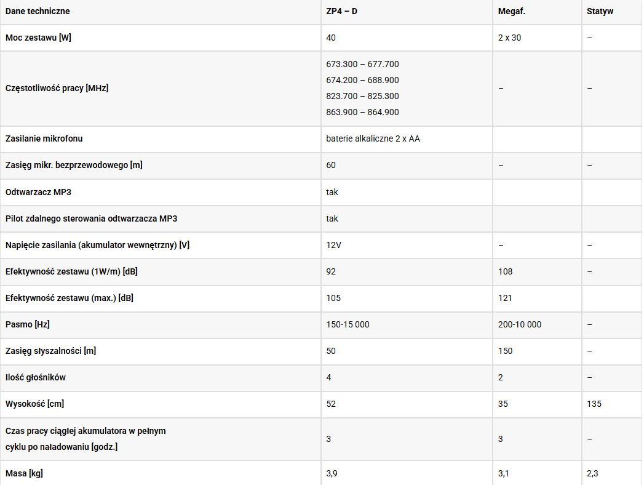The width and height of the screenshot is (644, 485).
Task: Click the 108 dB efficiency value
Action: pos(505,271)
